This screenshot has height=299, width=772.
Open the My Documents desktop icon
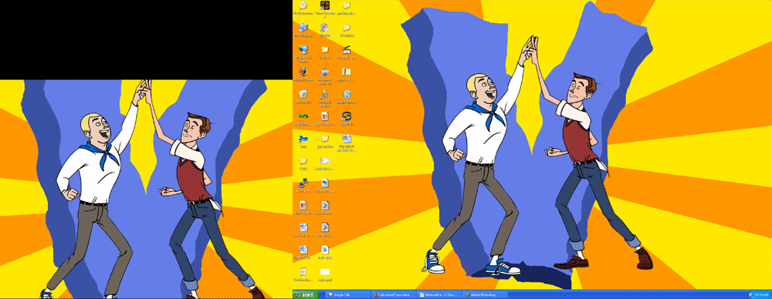point(303,8)
